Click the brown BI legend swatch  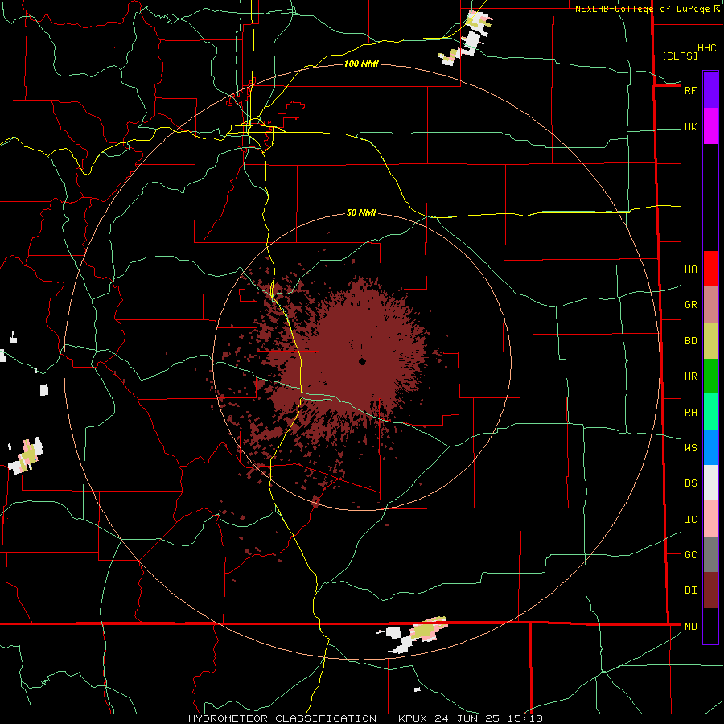710,590
